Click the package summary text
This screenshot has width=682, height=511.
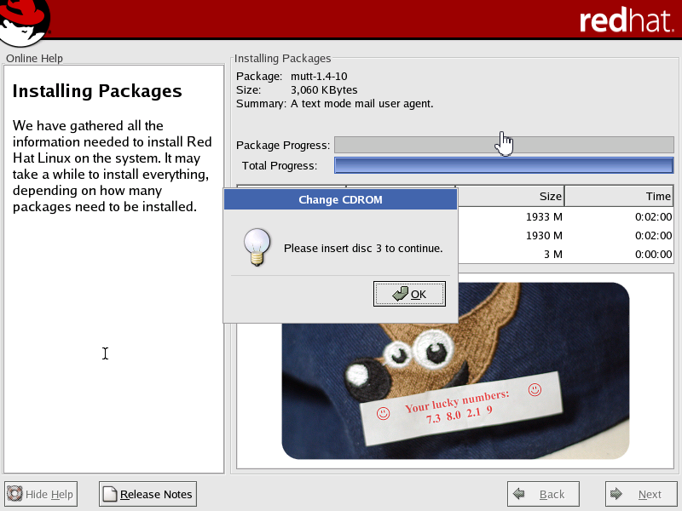pyautogui.click(x=361, y=104)
